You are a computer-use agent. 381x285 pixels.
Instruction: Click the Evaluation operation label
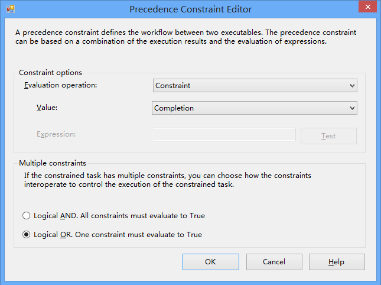(60, 85)
